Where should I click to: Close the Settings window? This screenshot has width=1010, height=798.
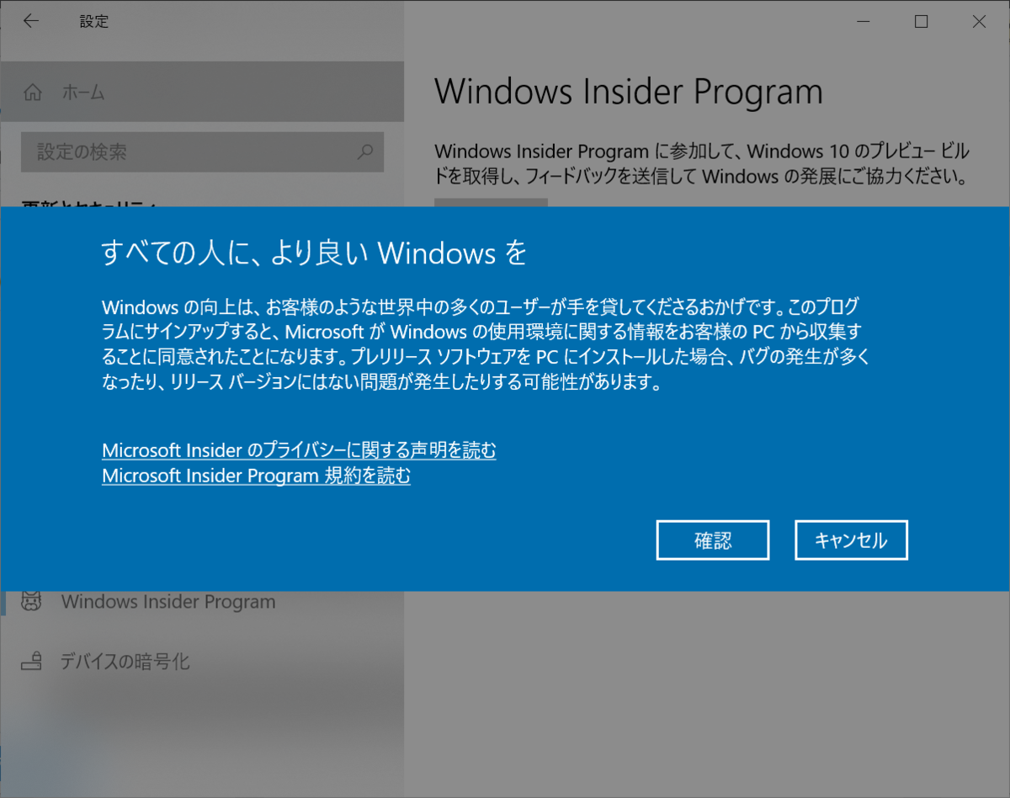pos(979,22)
